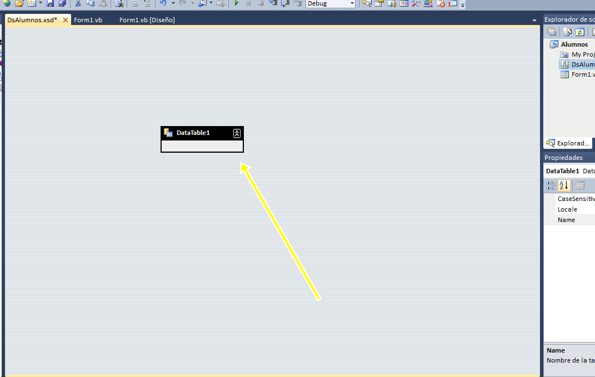Cut the selection using the toolbar icon

click(77, 4)
